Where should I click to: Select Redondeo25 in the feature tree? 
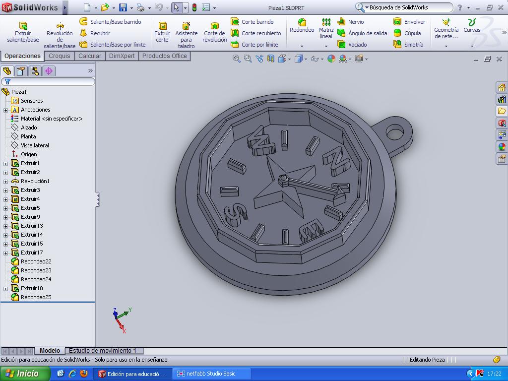36,297
